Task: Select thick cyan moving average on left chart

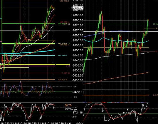Action: tap(27, 52)
